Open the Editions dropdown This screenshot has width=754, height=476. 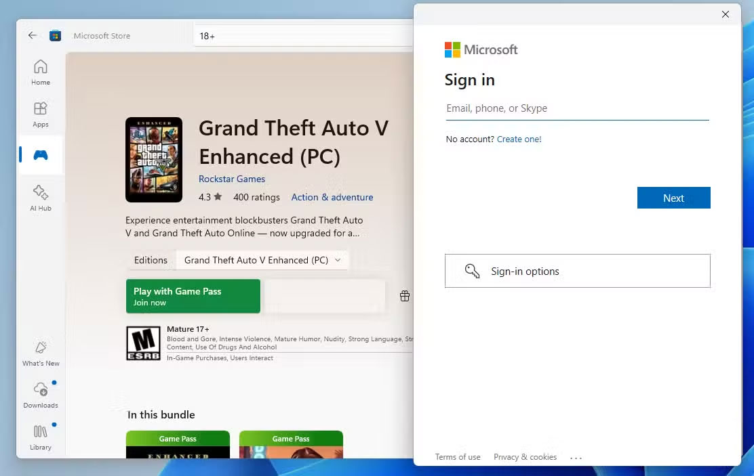coord(262,259)
